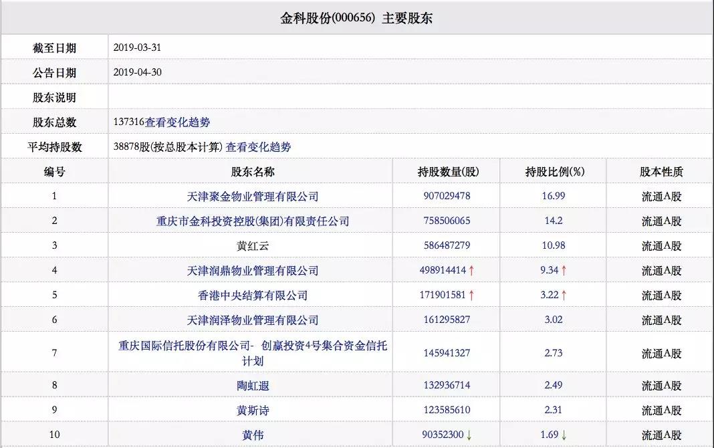Open shareholder 黄伟 link
The image size is (714, 448).
[253, 435]
